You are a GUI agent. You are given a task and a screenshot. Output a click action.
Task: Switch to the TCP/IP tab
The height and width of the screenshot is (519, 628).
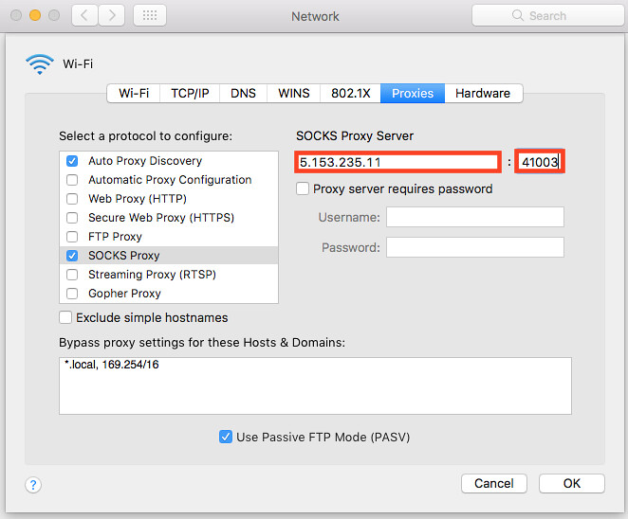190,93
